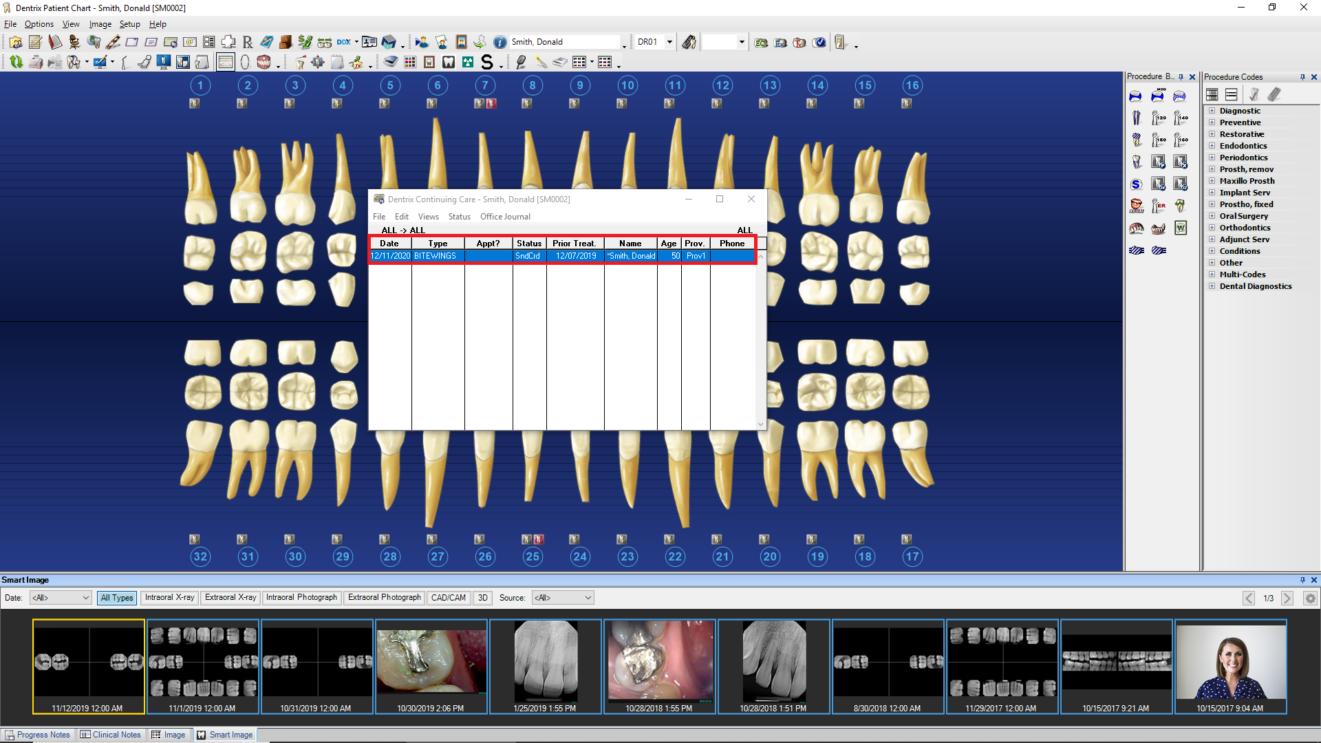The height and width of the screenshot is (743, 1321).
Task: Select tooth number 8 in the chart
Action: (x=533, y=85)
